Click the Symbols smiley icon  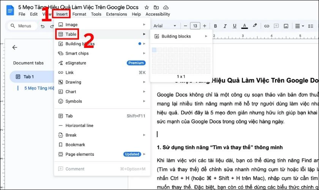click(61, 101)
